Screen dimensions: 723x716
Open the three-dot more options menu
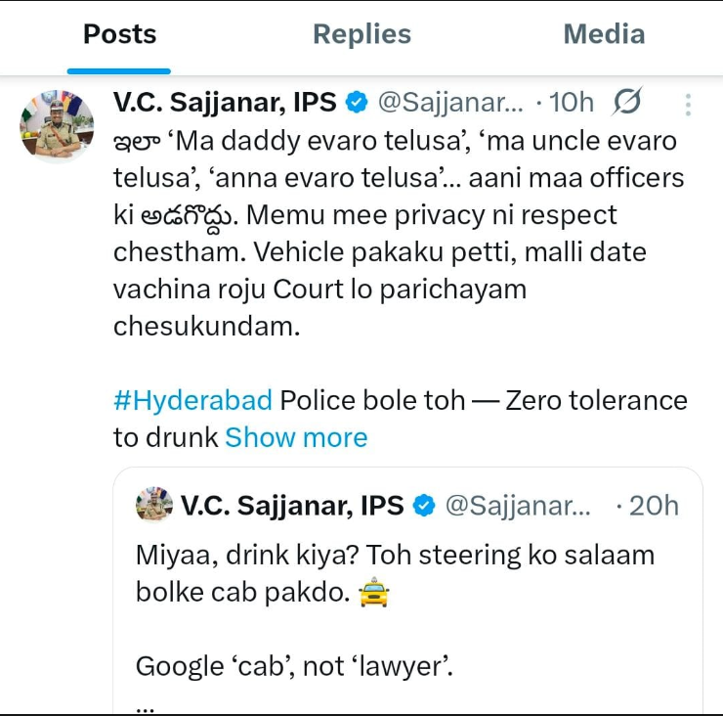(688, 105)
